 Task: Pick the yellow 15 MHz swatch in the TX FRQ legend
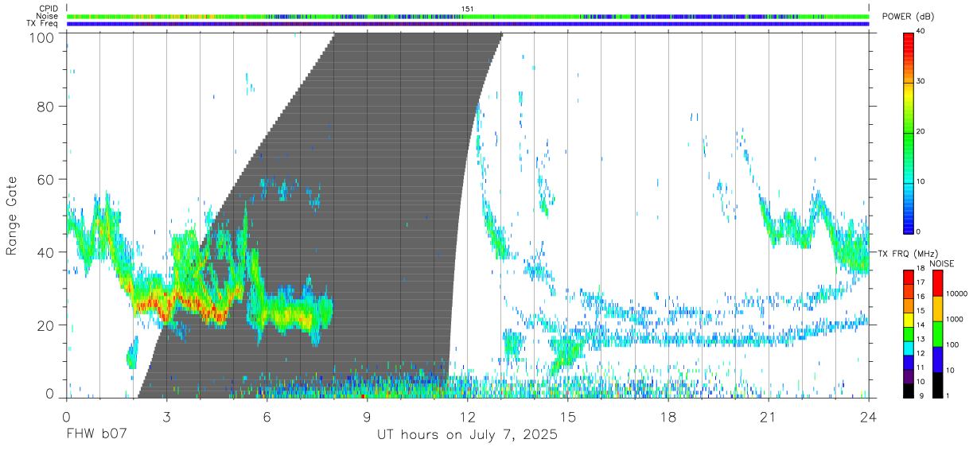[909, 319]
